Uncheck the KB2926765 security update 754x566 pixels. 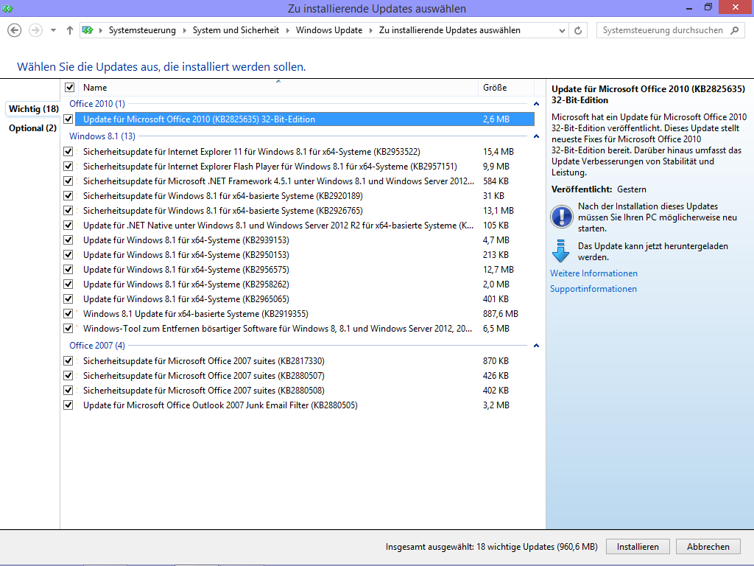pyautogui.click(x=68, y=210)
